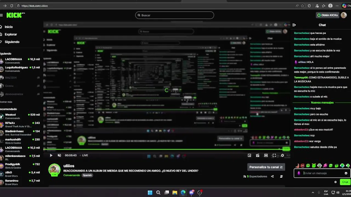Screen dimensions: 351x197
Task: Open the emoji picker in chat input
Action: 346,173
